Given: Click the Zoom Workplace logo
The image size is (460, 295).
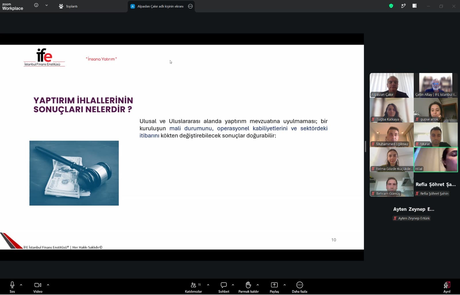Looking at the screenshot, I should (x=13, y=6).
